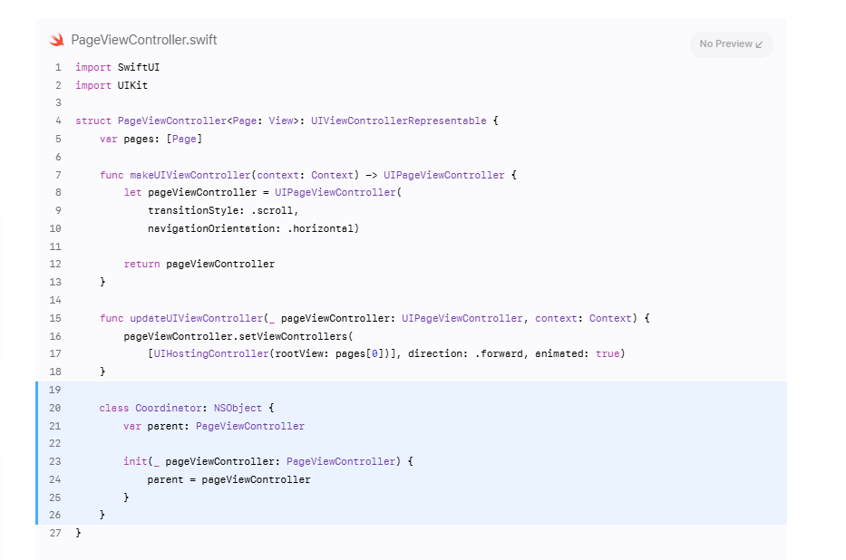Click setViewControllers call on line 16
This screenshot has height=560, width=846.
[293, 336]
